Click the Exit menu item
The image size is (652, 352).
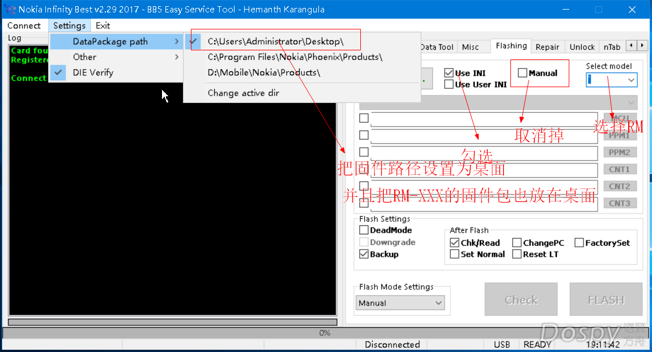point(103,26)
